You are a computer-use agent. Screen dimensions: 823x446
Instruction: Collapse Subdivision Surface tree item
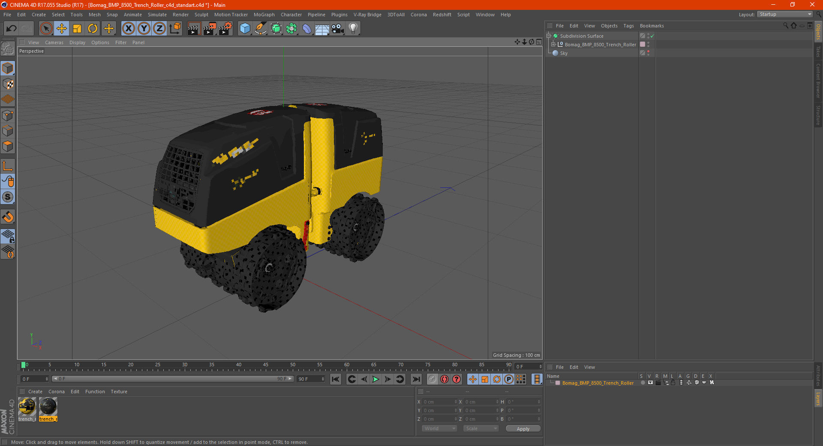(549, 36)
